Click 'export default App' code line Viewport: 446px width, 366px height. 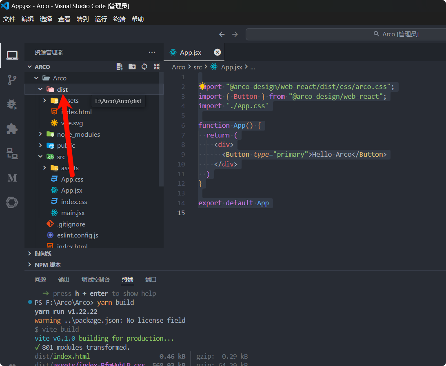tap(233, 203)
